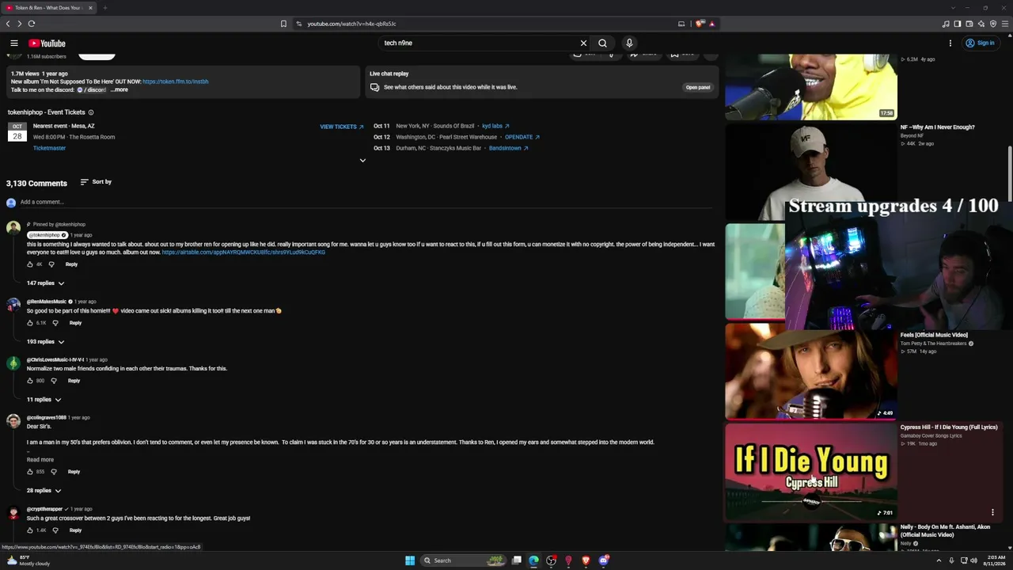Screen dimensions: 1013x570
Task: Dislike the RenMakesMusic comment
Action: pos(55,323)
